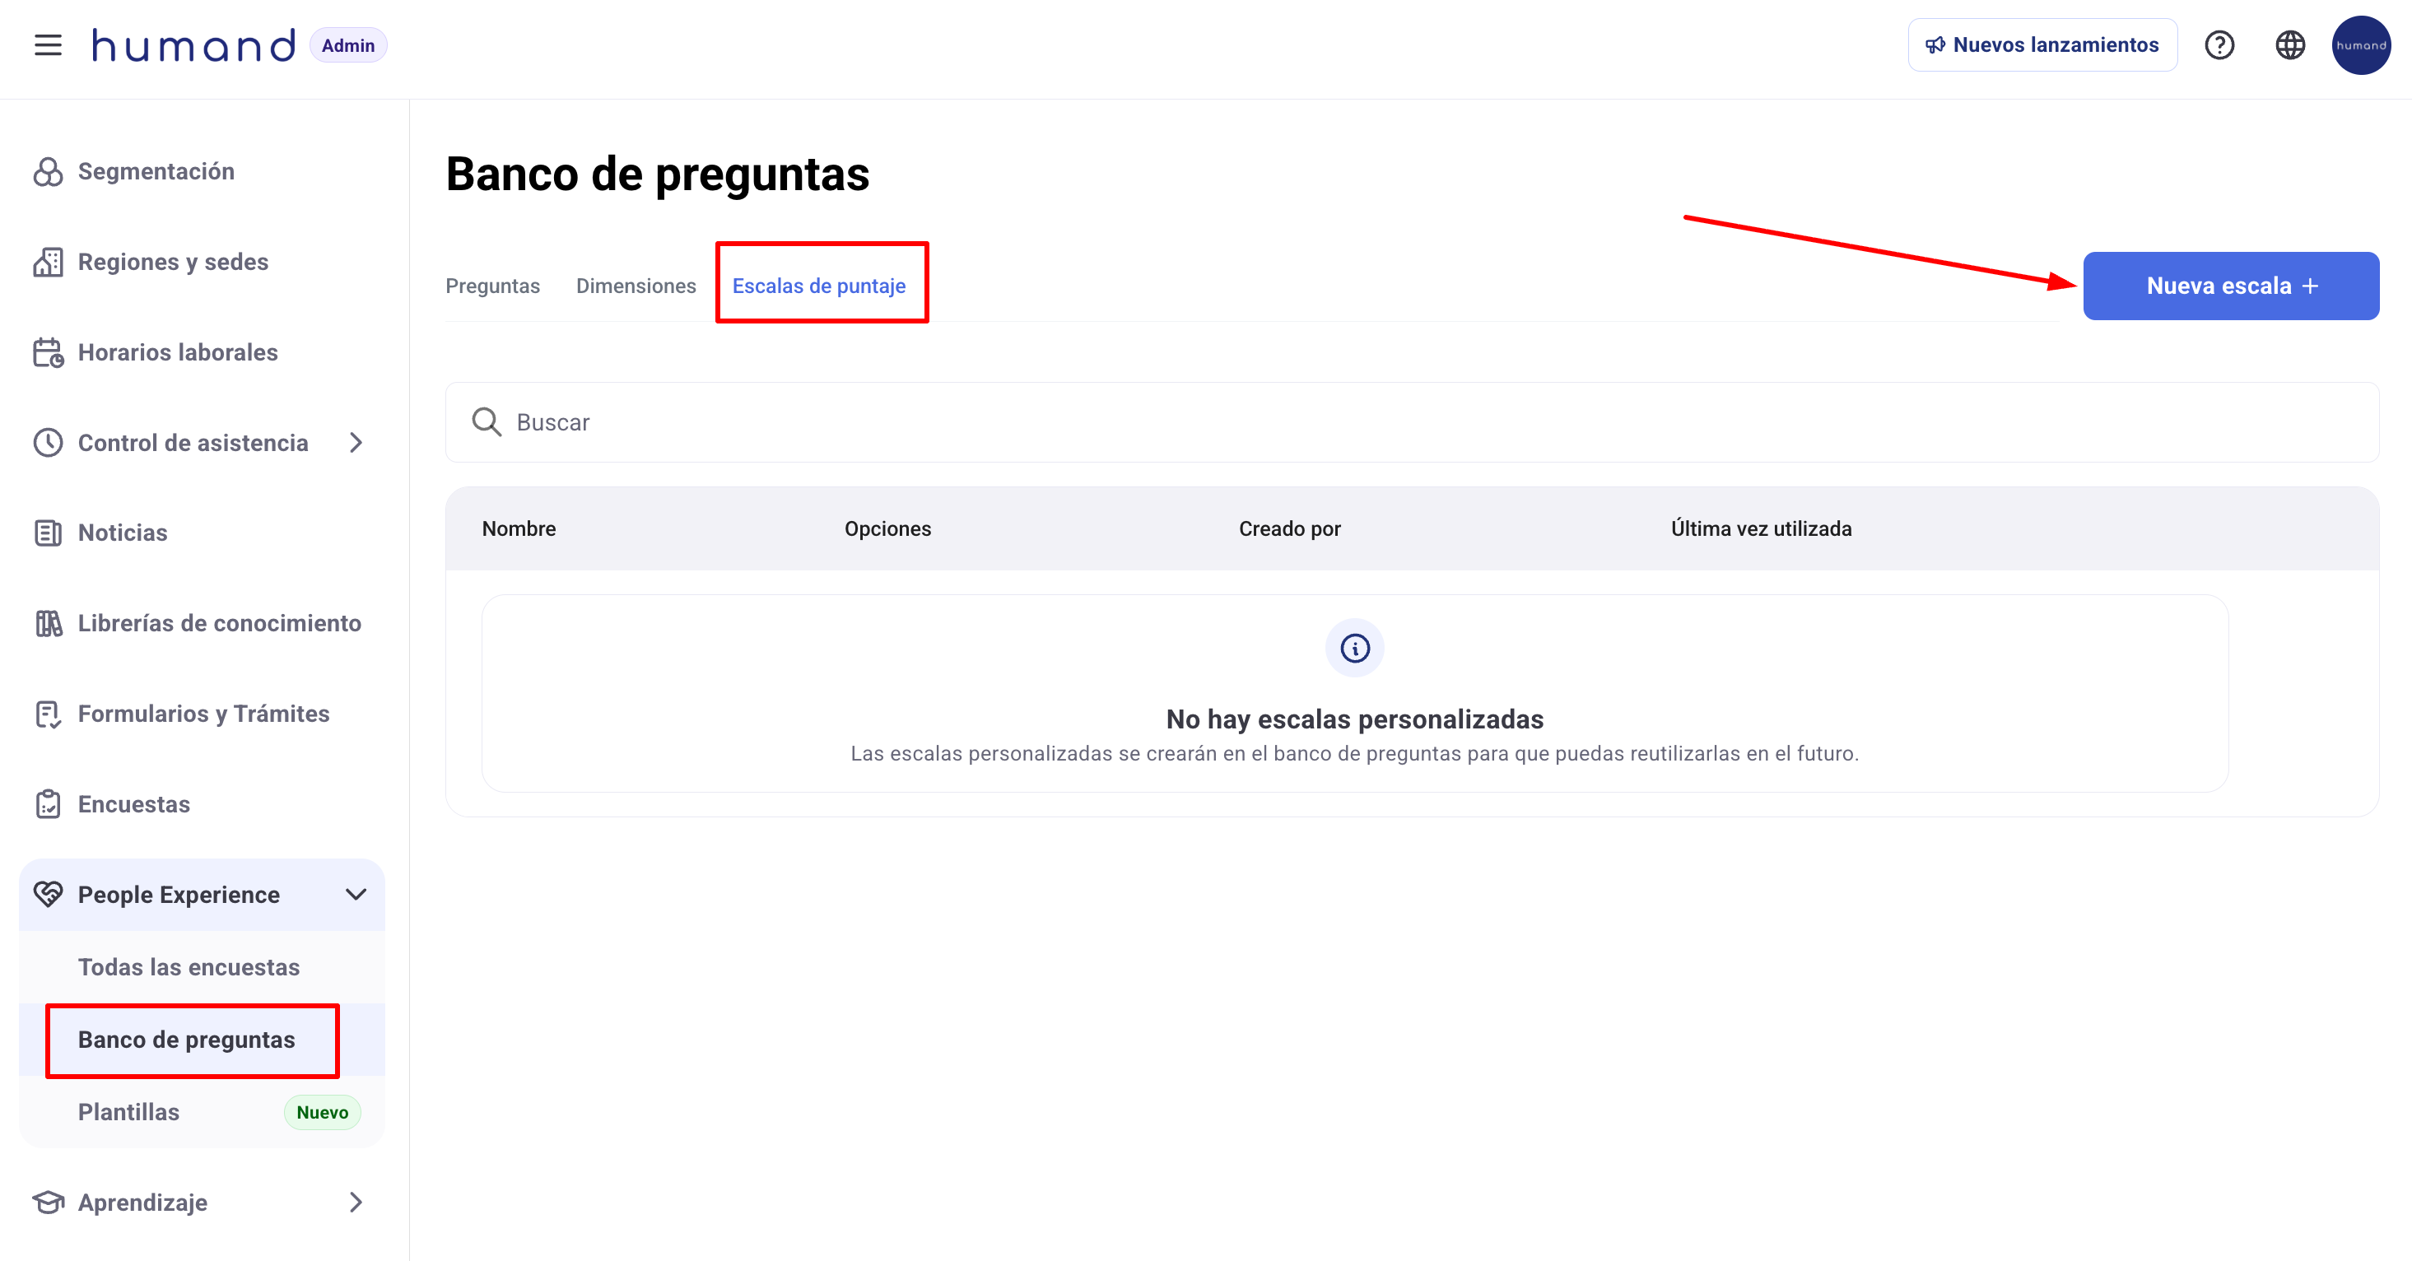This screenshot has height=1261, width=2412.
Task: Open Todas las encuestas in sidebar
Action: pos(189,967)
